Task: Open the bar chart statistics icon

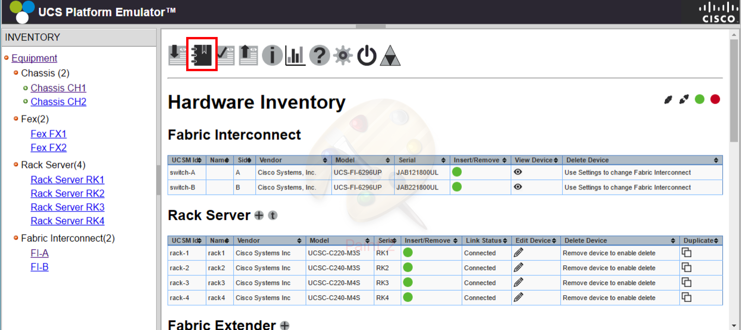Action: 295,55
